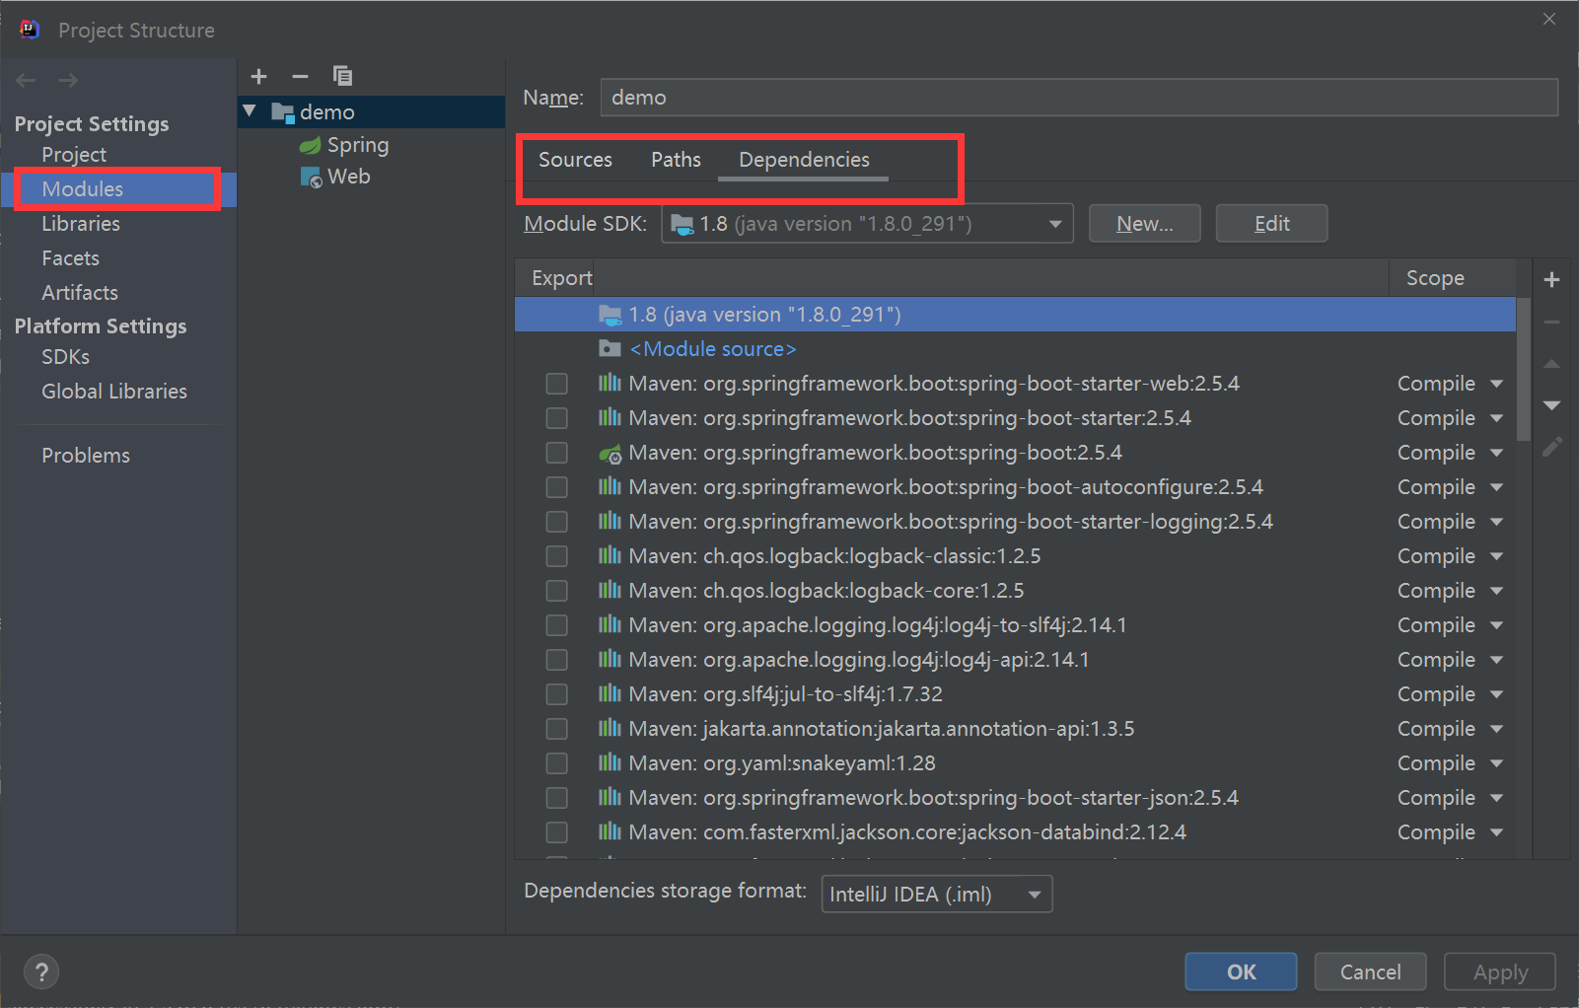Viewport: 1579px width, 1008px height.
Task: Open Libraries in Project Settings
Action: click(81, 224)
